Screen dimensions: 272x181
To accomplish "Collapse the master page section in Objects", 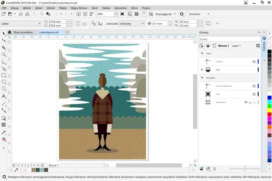I will point(202,78).
